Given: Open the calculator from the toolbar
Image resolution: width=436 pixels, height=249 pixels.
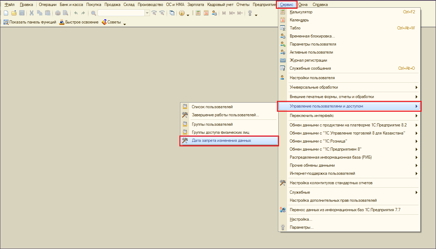Looking at the screenshot, I should pyautogui.click(x=198, y=13).
